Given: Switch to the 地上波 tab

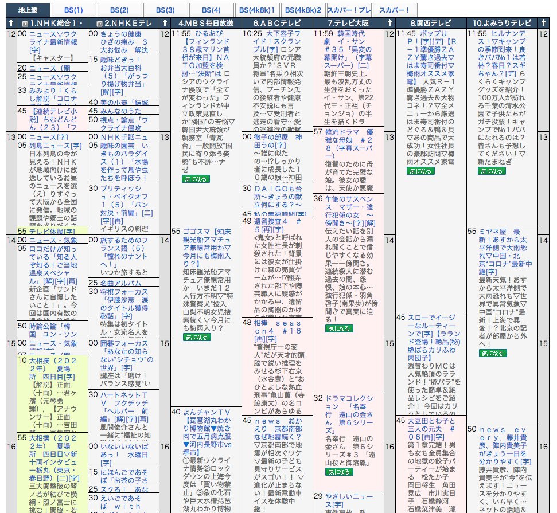Looking at the screenshot, I should 28,10.
